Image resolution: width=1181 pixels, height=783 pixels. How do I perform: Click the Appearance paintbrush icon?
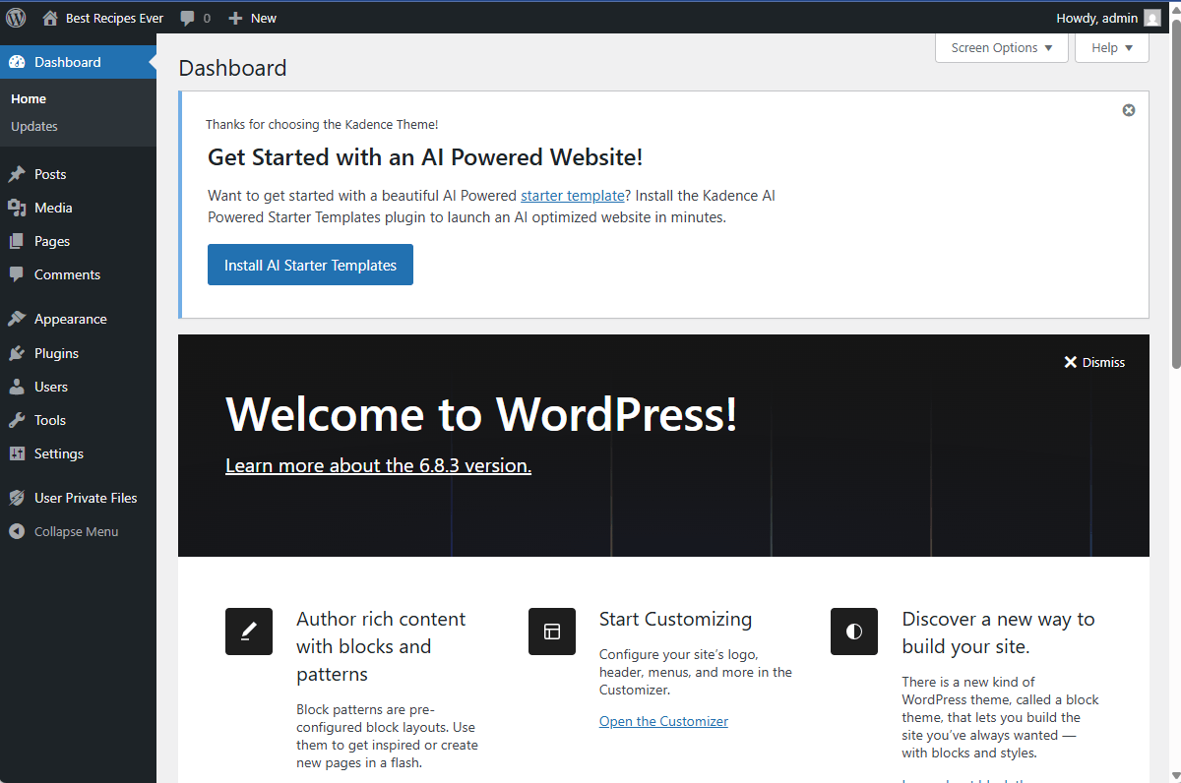tap(17, 319)
